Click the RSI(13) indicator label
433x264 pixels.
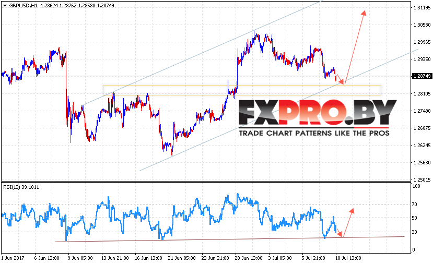coord(21,187)
